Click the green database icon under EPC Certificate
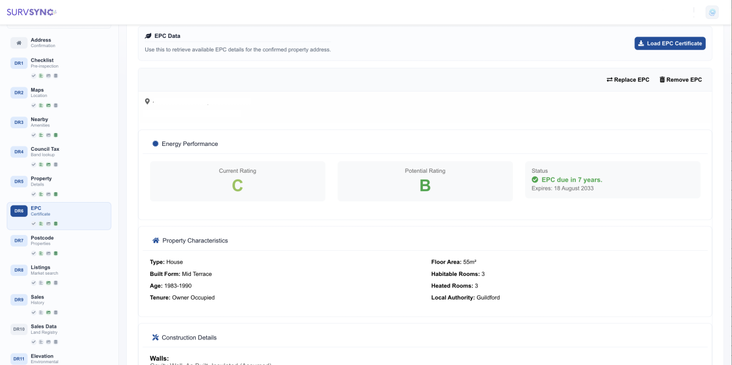The height and width of the screenshot is (365, 732). tap(56, 224)
